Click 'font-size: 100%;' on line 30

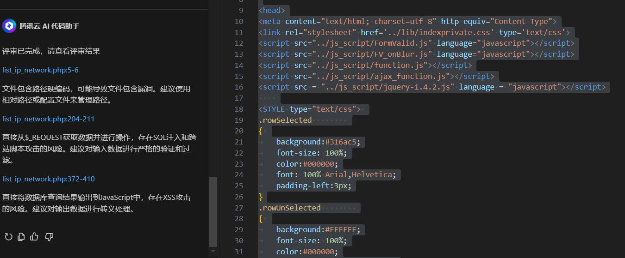point(312,240)
